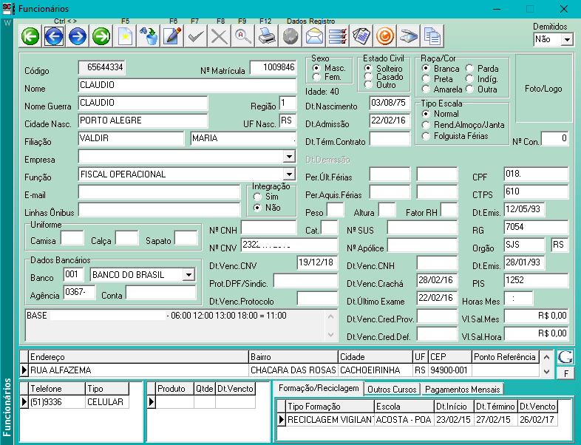Open the scanner icon in toolbar

408,35
